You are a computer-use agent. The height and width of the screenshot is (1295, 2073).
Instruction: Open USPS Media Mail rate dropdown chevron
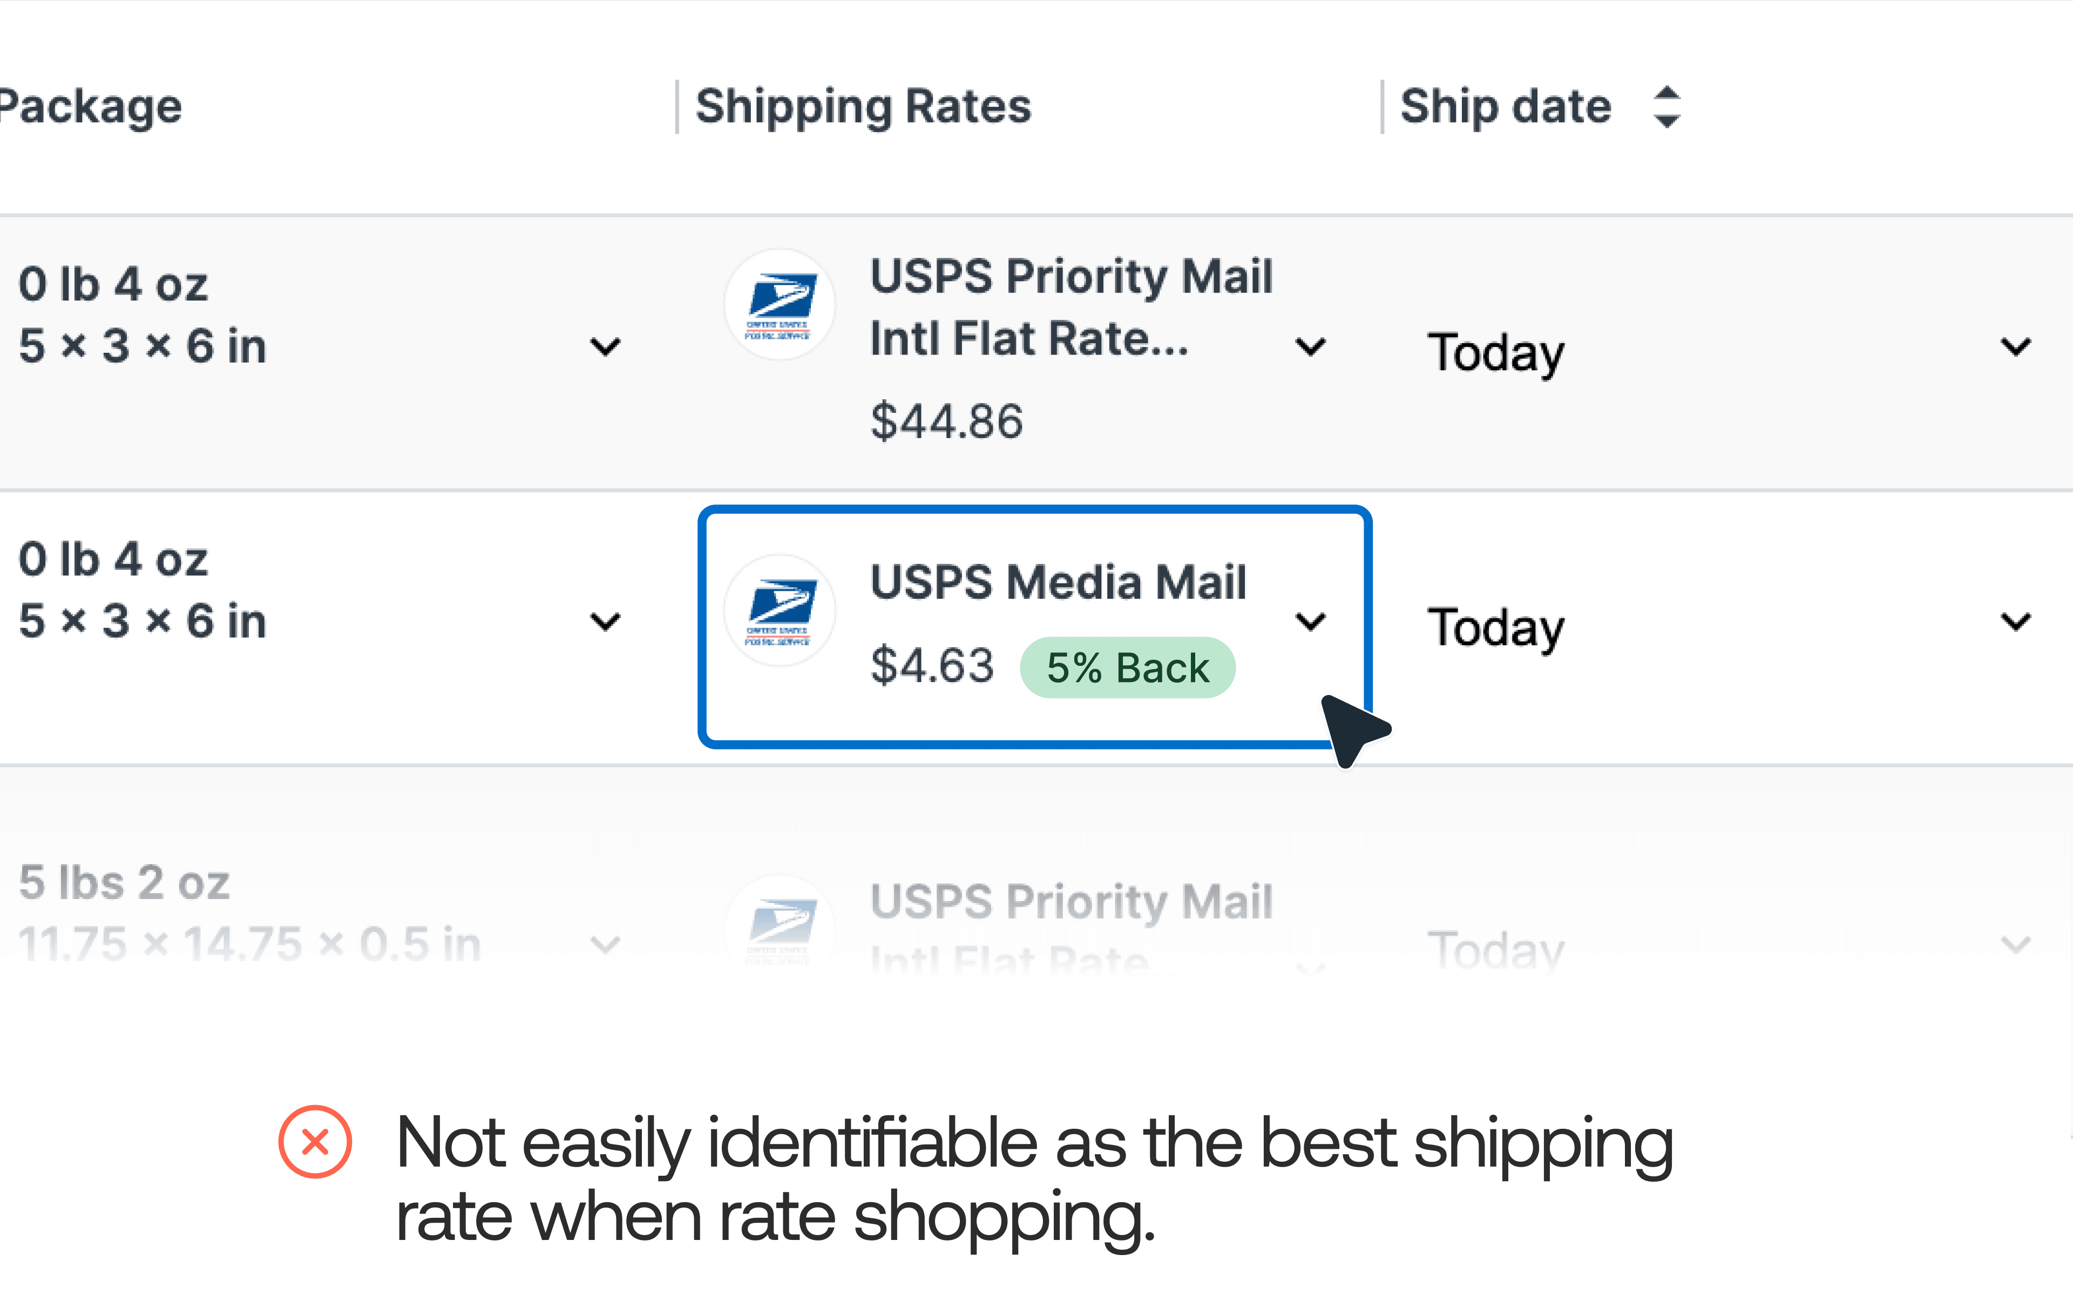tap(1311, 621)
